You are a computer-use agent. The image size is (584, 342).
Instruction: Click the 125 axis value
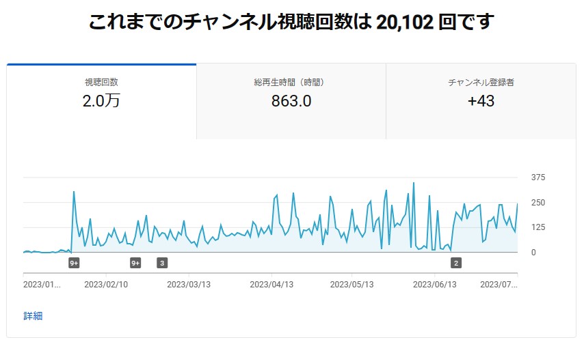tap(538, 227)
